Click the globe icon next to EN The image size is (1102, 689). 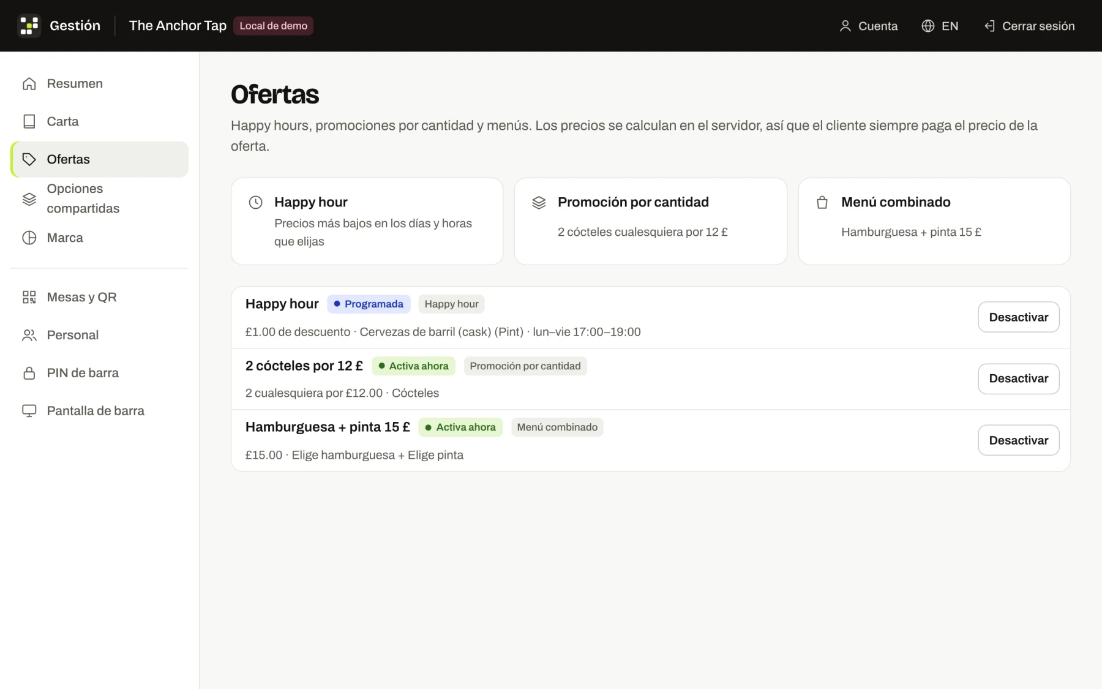[928, 26]
